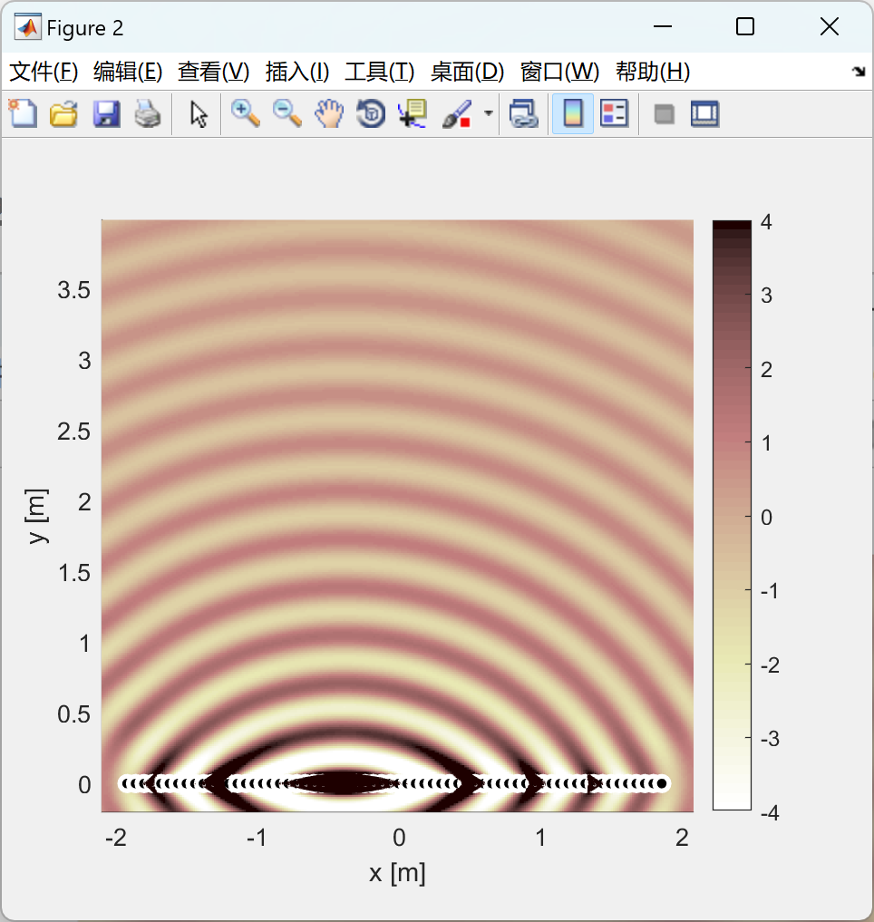Click the New Figure icon
Screen dimensions: 874x922
pyautogui.click(x=23, y=113)
